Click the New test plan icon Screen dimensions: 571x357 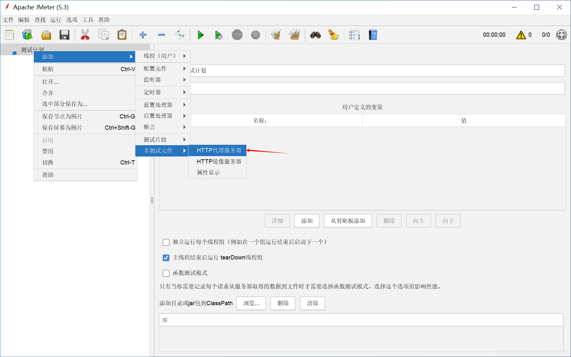[10, 35]
